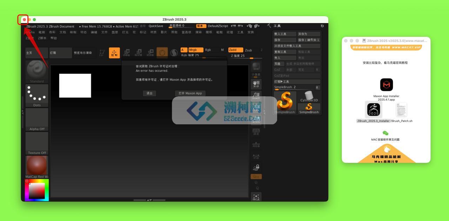
Task: Pick a color in the color picker square
Action: [36, 191]
